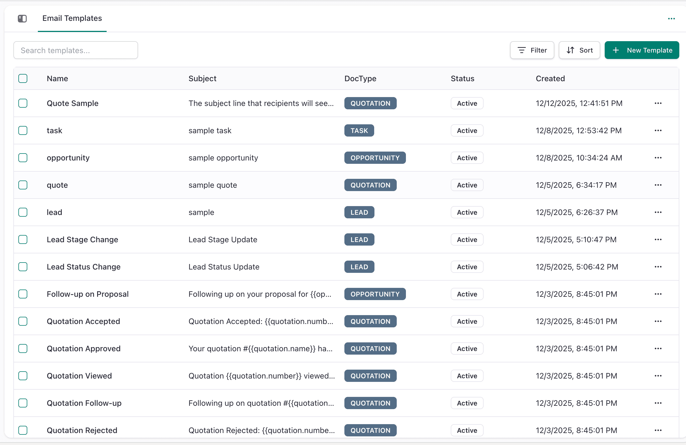Check the Quotation Follow-up checkbox
The width and height of the screenshot is (686, 445).
23,403
